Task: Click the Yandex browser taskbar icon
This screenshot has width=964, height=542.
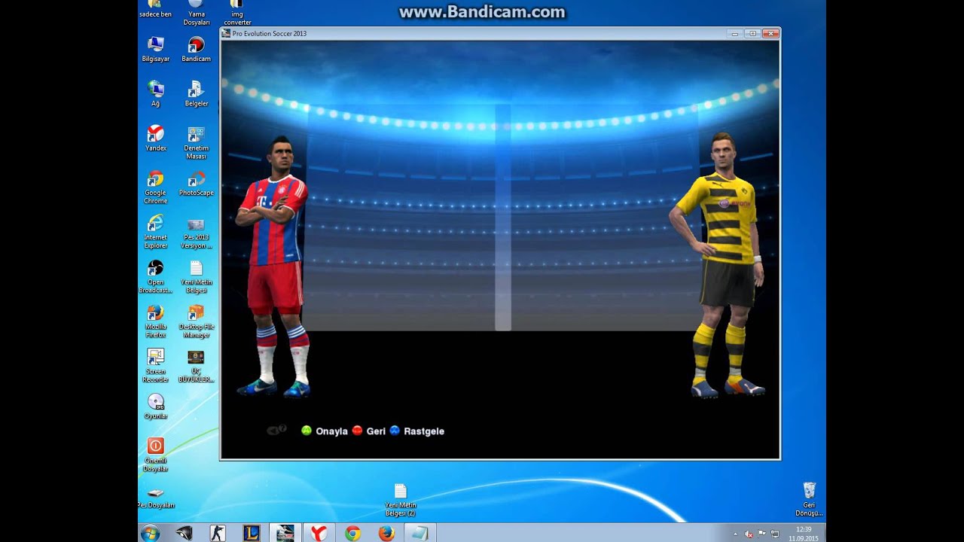Action: pyautogui.click(x=319, y=533)
